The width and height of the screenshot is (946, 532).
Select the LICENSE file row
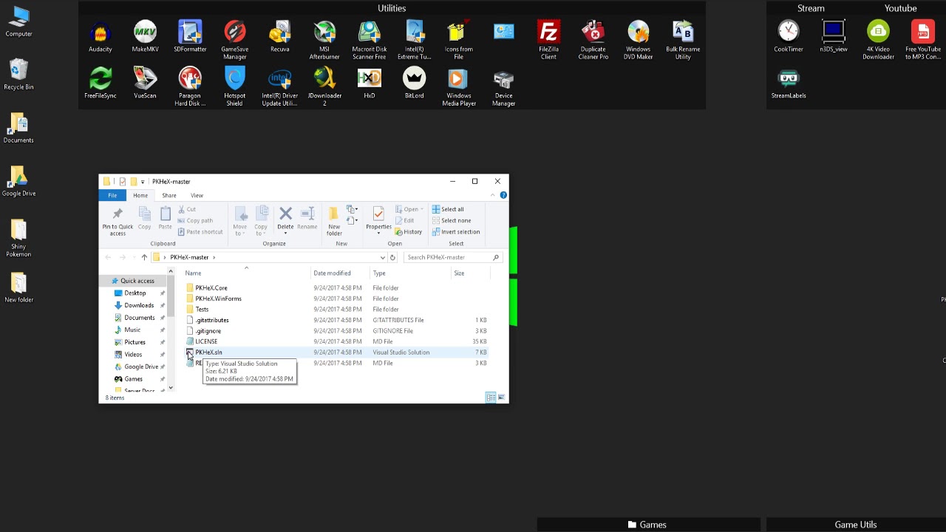[336, 341]
